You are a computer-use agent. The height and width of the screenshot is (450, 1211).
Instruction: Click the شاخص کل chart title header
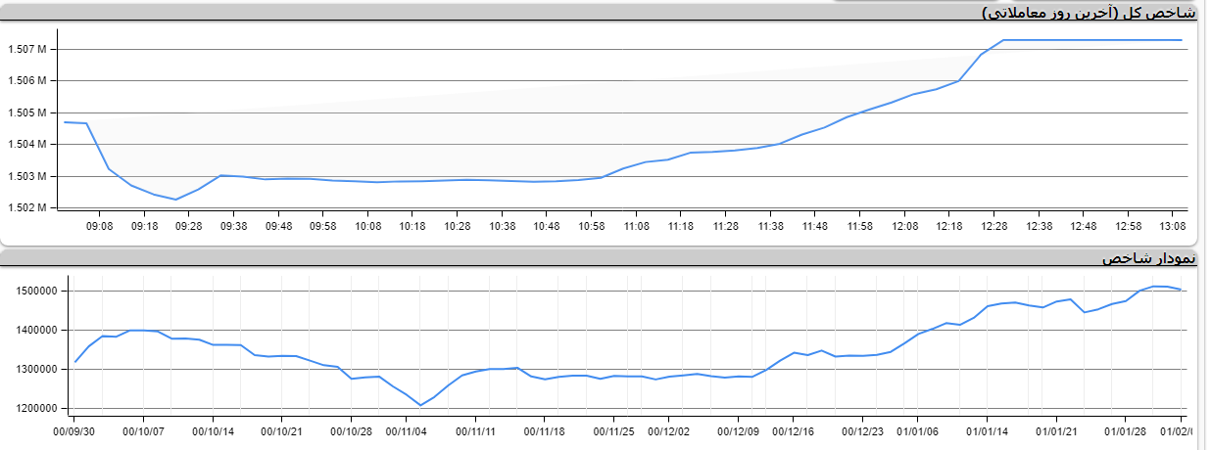[x=1088, y=13]
